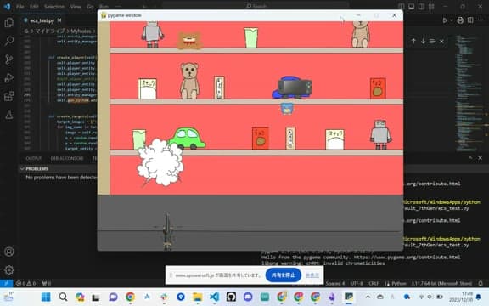Image resolution: width=489 pixels, height=306 pixels.
Task: Open the Accounts menu in VS Code
Action: pos(9,252)
